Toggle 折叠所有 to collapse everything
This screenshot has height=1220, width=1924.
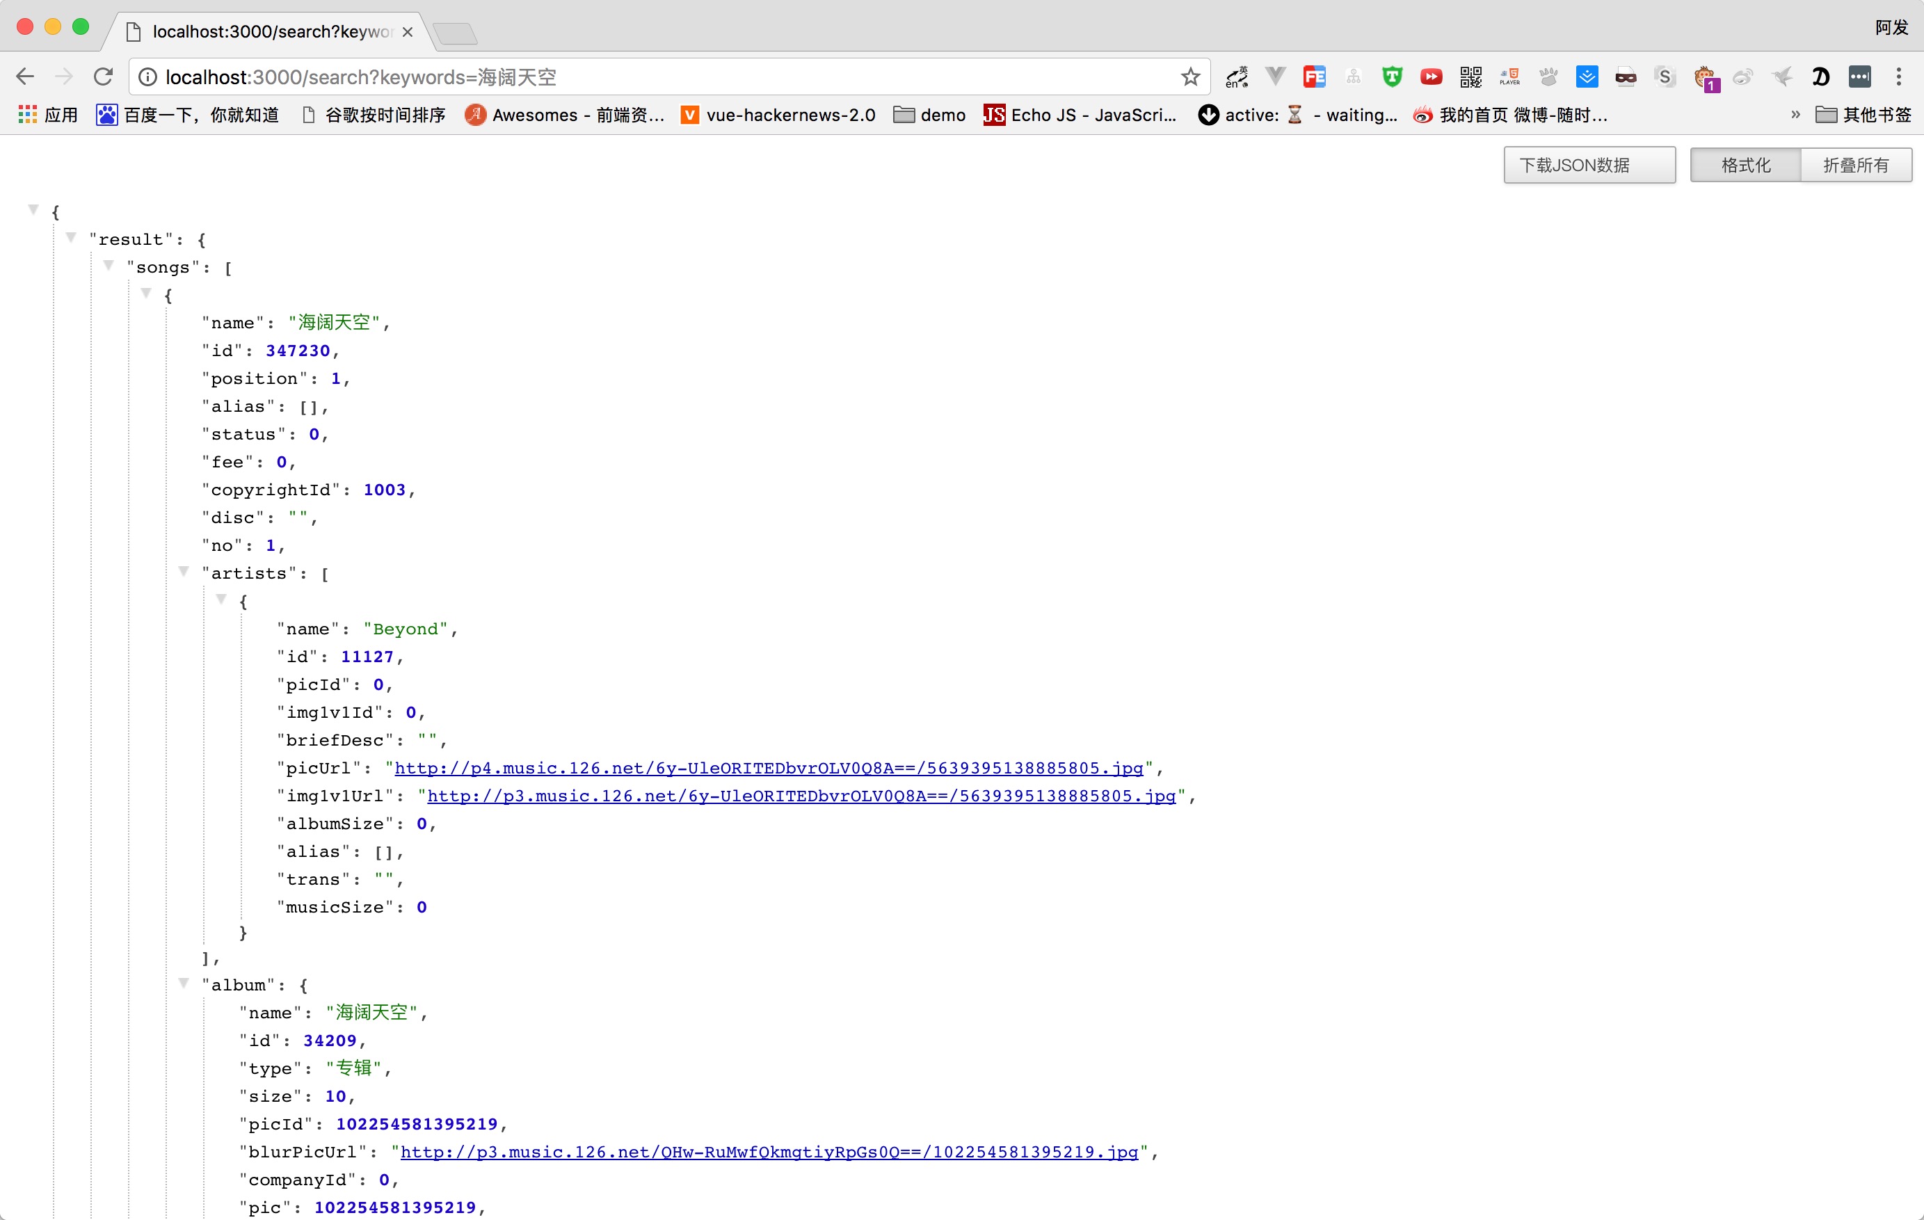[1855, 166]
